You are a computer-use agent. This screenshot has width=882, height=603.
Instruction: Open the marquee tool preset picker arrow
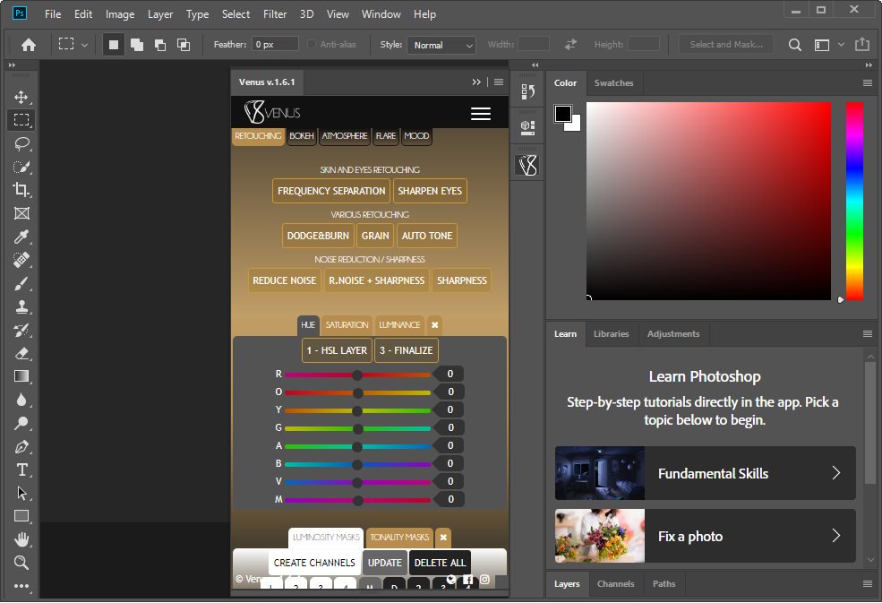point(84,45)
